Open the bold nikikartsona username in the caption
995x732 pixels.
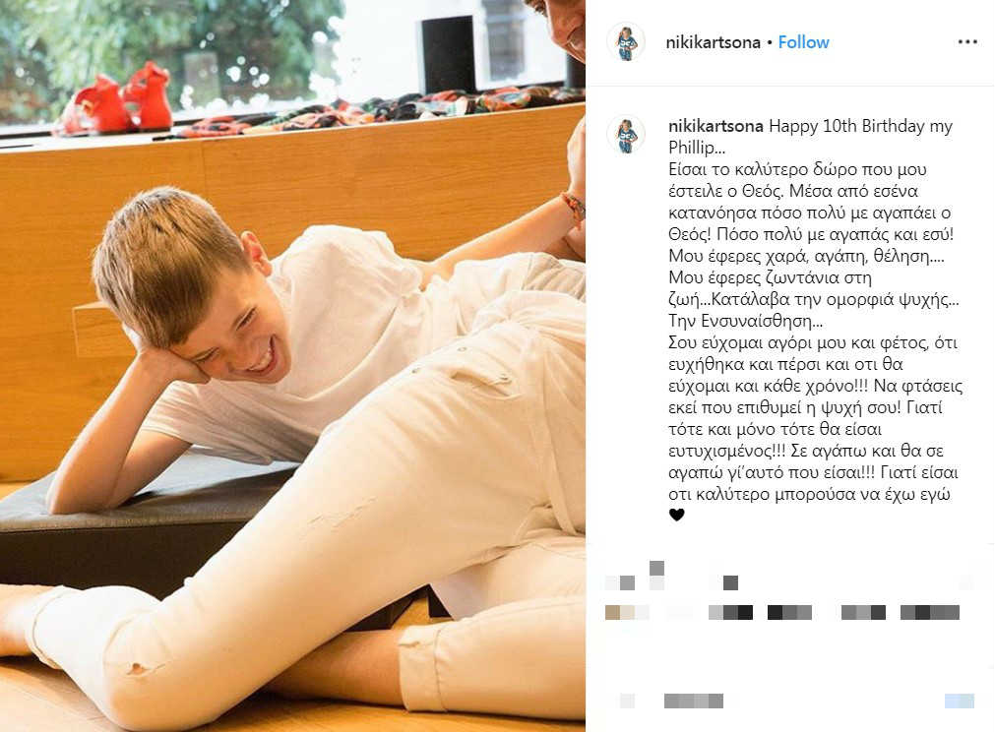click(x=715, y=126)
